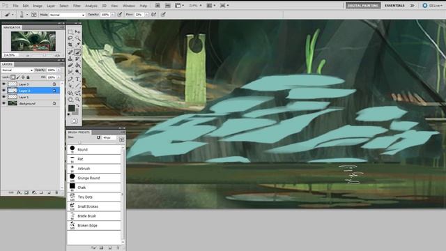Select the Grunge Round brush preset

click(x=94, y=178)
